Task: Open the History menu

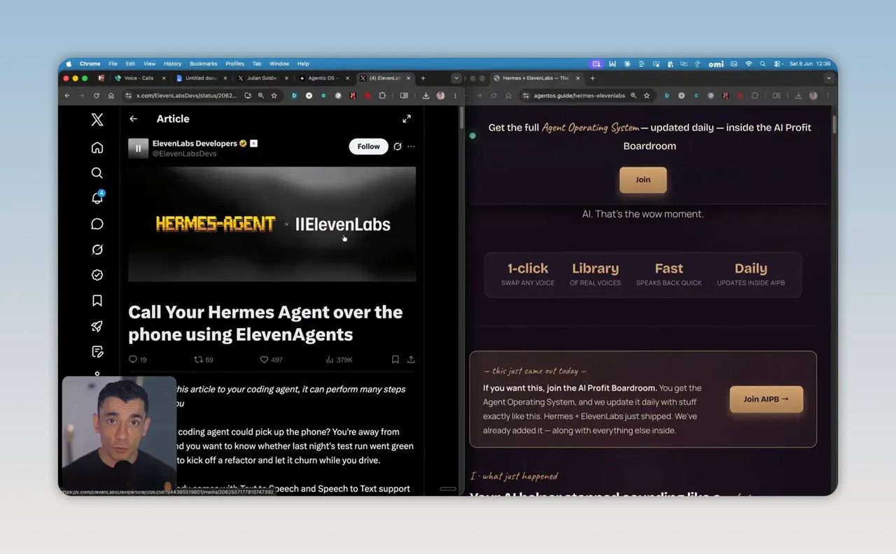Action: click(172, 64)
